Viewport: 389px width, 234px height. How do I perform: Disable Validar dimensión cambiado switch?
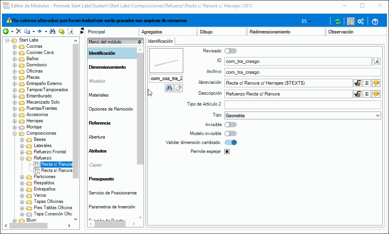point(230,142)
